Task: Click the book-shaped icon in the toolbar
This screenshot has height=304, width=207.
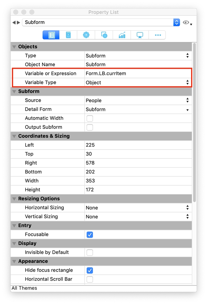Action: [68, 35]
